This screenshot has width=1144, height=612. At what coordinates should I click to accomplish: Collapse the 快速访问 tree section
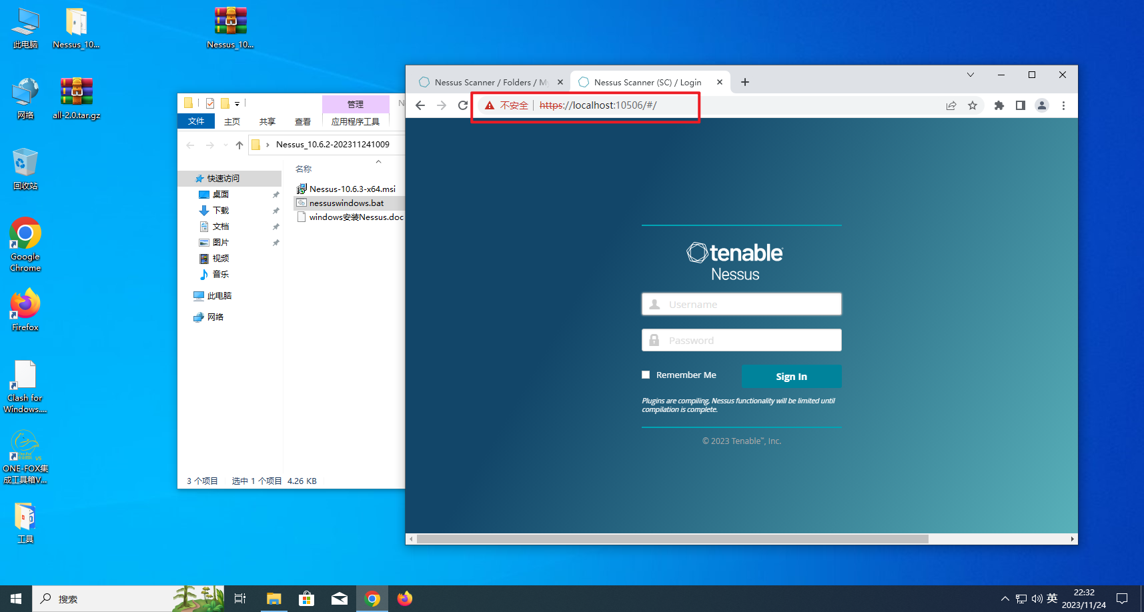tap(191, 178)
